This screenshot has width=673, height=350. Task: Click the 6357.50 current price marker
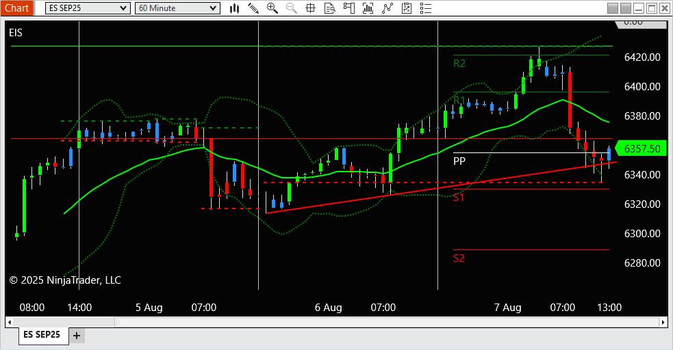click(642, 148)
